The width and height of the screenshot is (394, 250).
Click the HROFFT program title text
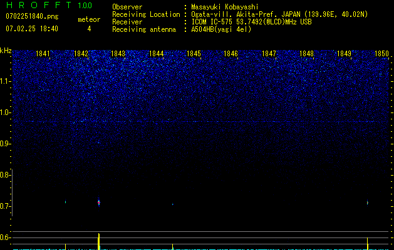(38, 5)
